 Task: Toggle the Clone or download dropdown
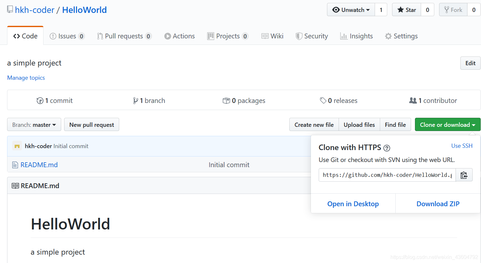pos(447,125)
